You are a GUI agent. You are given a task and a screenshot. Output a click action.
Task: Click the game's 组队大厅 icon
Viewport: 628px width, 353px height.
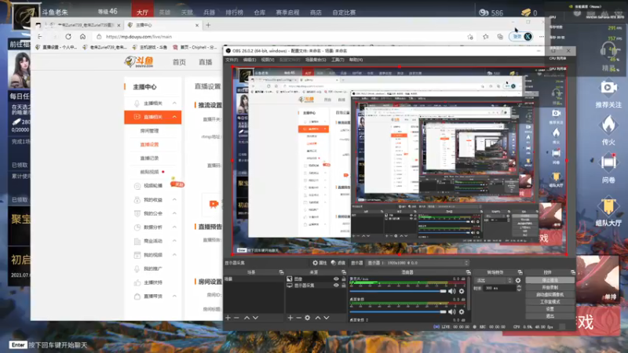pos(608,205)
